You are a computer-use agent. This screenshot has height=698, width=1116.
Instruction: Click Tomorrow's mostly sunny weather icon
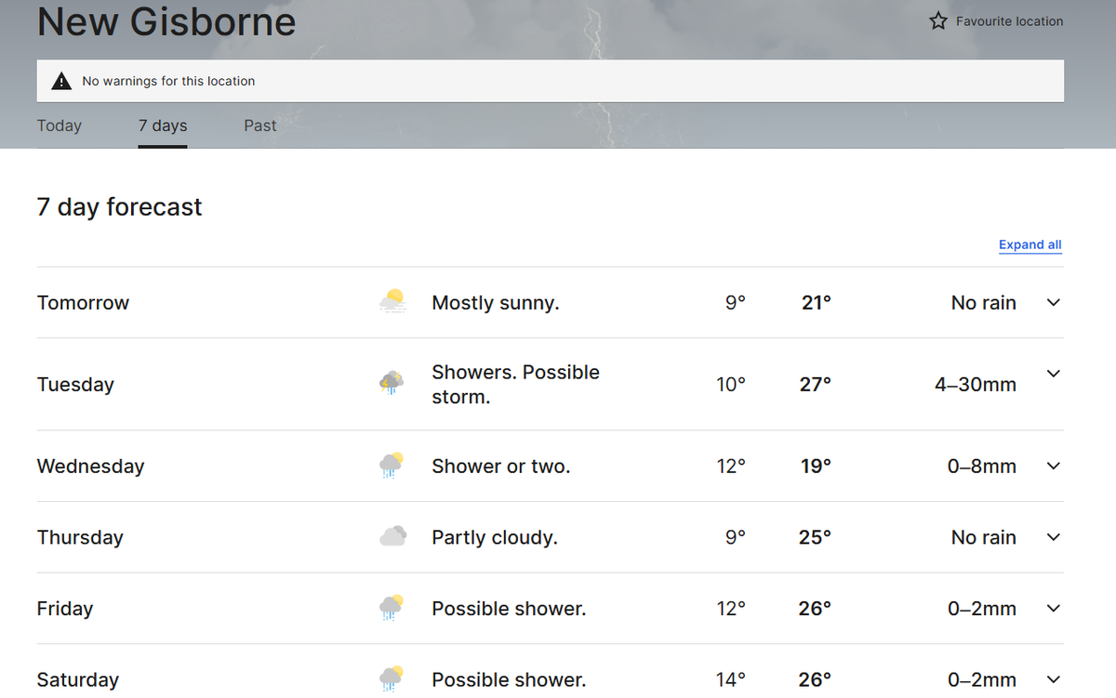392,302
